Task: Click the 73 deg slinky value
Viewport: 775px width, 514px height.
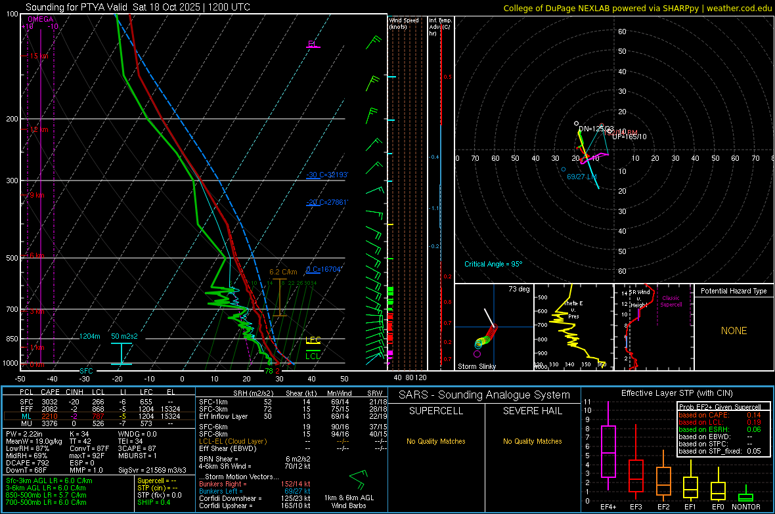Action: [519, 289]
